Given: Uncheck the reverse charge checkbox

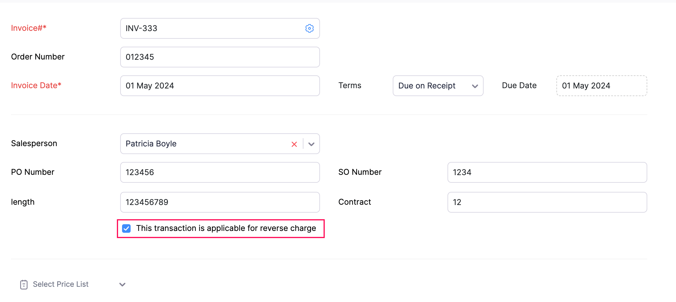Looking at the screenshot, I should click(x=126, y=228).
